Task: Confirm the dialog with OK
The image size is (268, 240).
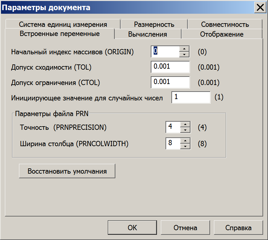Action: click(132, 228)
